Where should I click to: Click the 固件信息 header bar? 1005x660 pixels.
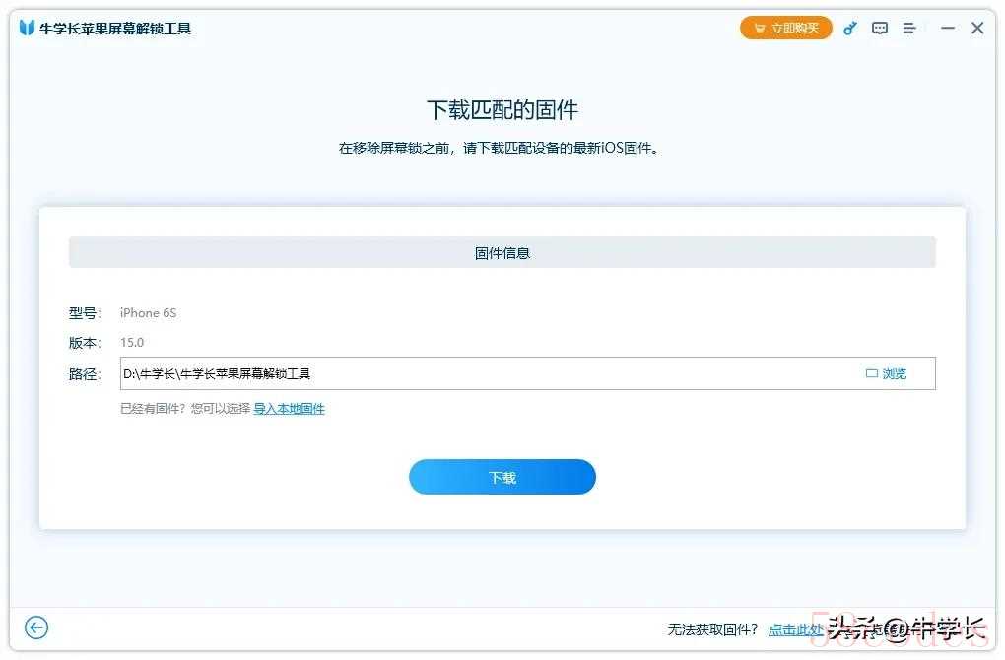tap(502, 252)
